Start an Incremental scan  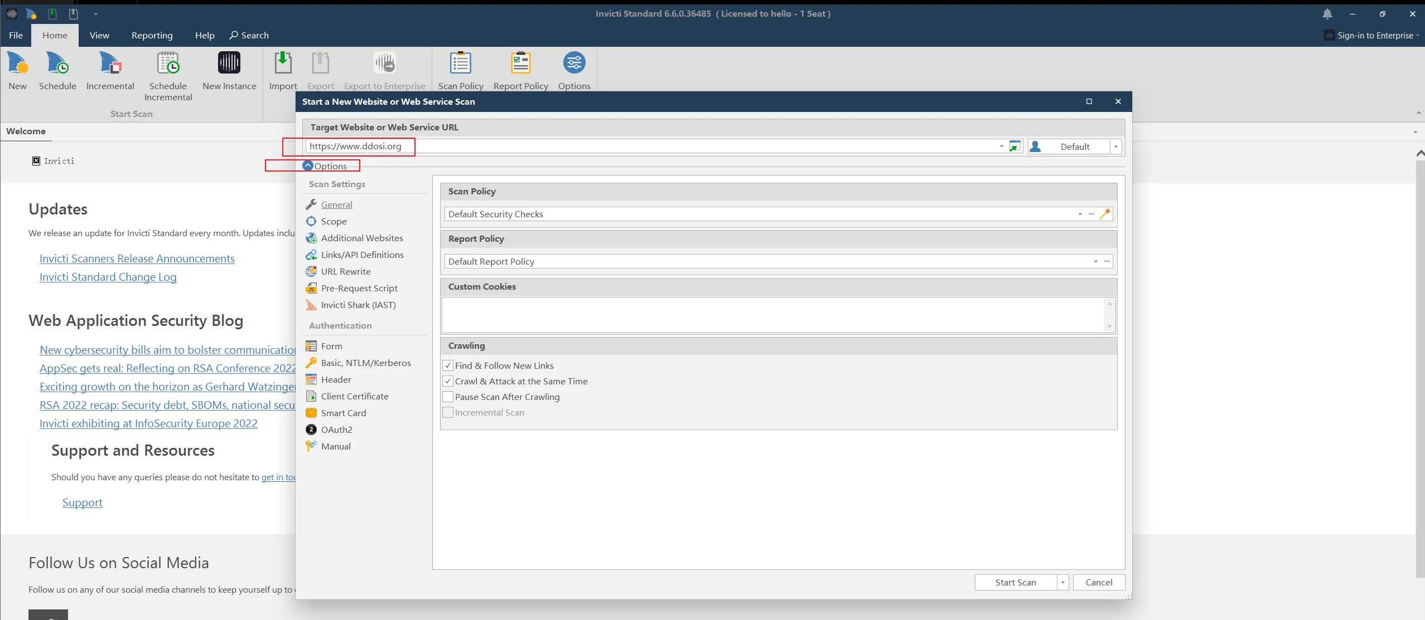tap(110, 71)
